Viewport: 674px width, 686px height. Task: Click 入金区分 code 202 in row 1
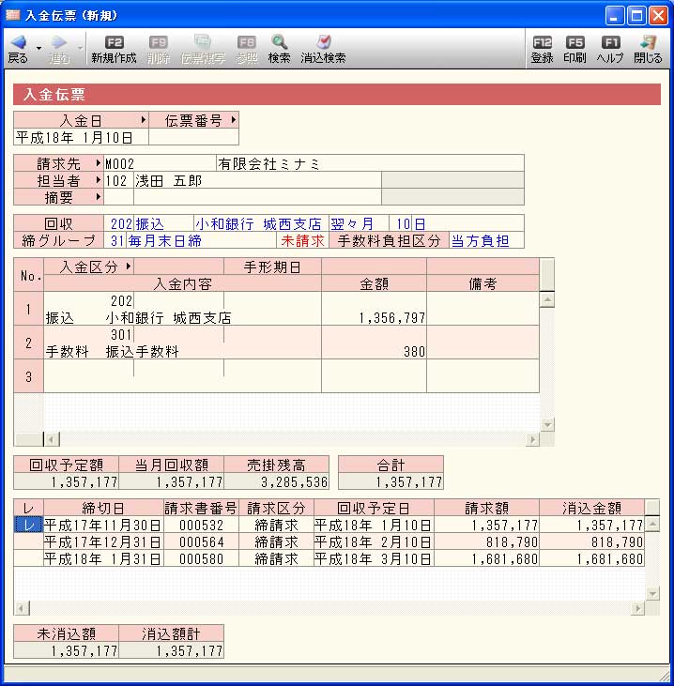(x=89, y=300)
